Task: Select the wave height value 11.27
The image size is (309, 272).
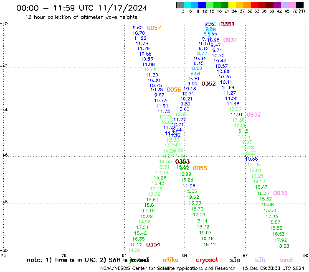Action: pyautogui.click(x=230, y=93)
